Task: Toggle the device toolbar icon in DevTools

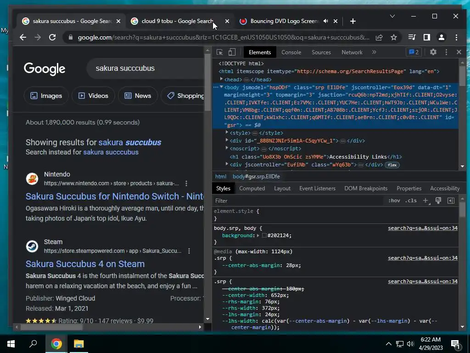Action: [232, 52]
